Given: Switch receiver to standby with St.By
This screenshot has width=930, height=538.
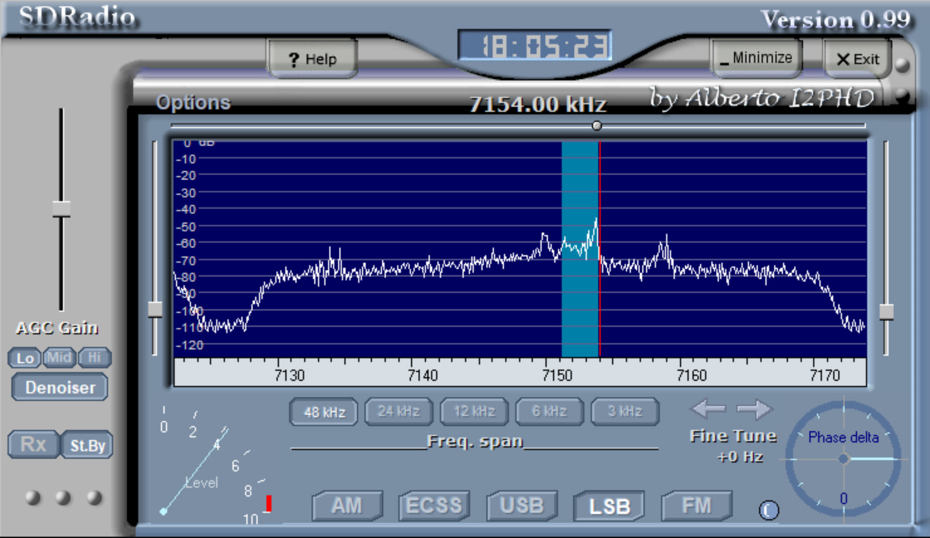Looking at the screenshot, I should point(87,444).
